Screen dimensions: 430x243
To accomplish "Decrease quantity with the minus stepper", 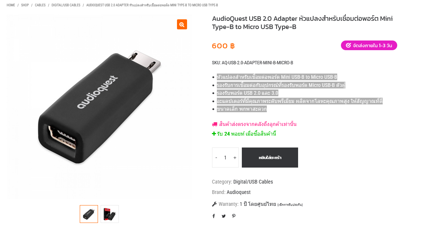I will pyautogui.click(x=216, y=158).
